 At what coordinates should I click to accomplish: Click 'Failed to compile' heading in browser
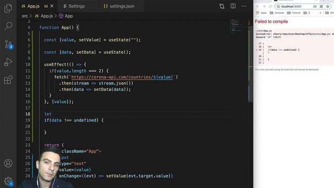point(271,21)
